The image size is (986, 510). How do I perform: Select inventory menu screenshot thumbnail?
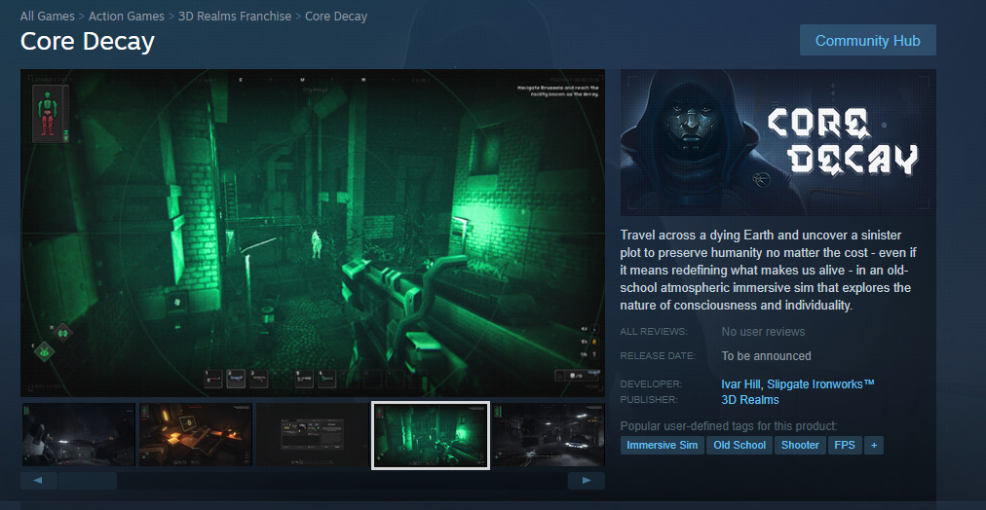[x=313, y=435]
